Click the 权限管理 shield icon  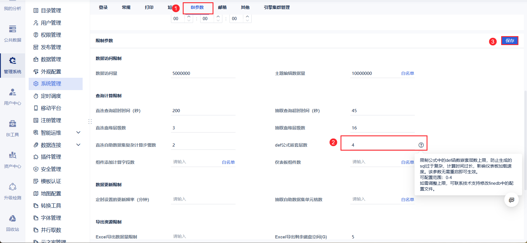click(36, 35)
